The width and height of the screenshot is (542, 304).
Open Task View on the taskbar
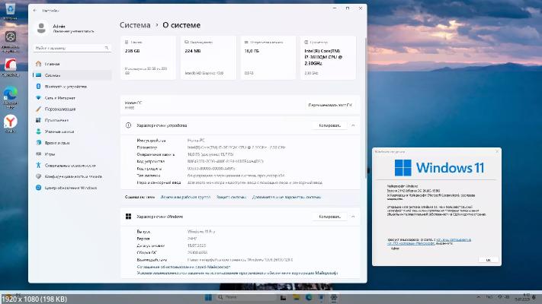pyautogui.click(x=283, y=297)
